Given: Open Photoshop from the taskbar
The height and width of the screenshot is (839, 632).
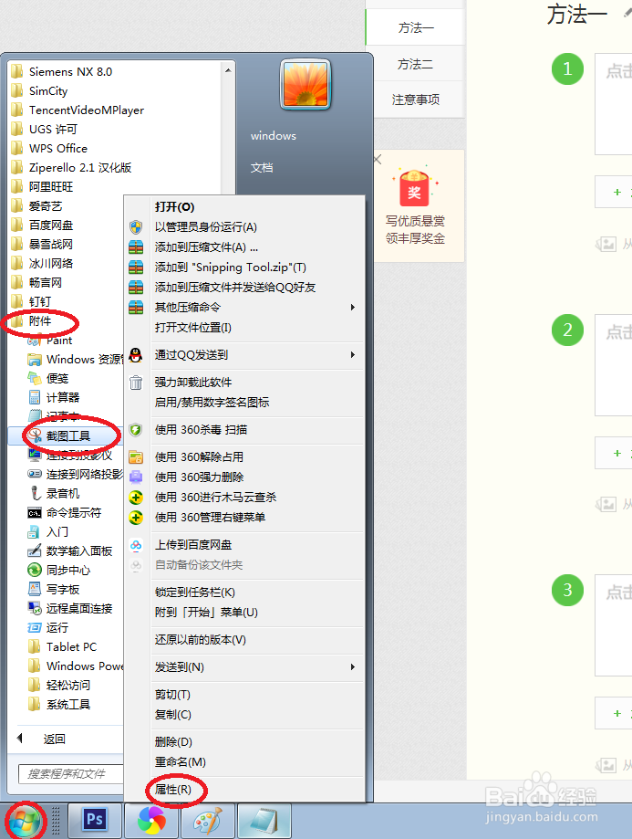Looking at the screenshot, I should [95, 819].
